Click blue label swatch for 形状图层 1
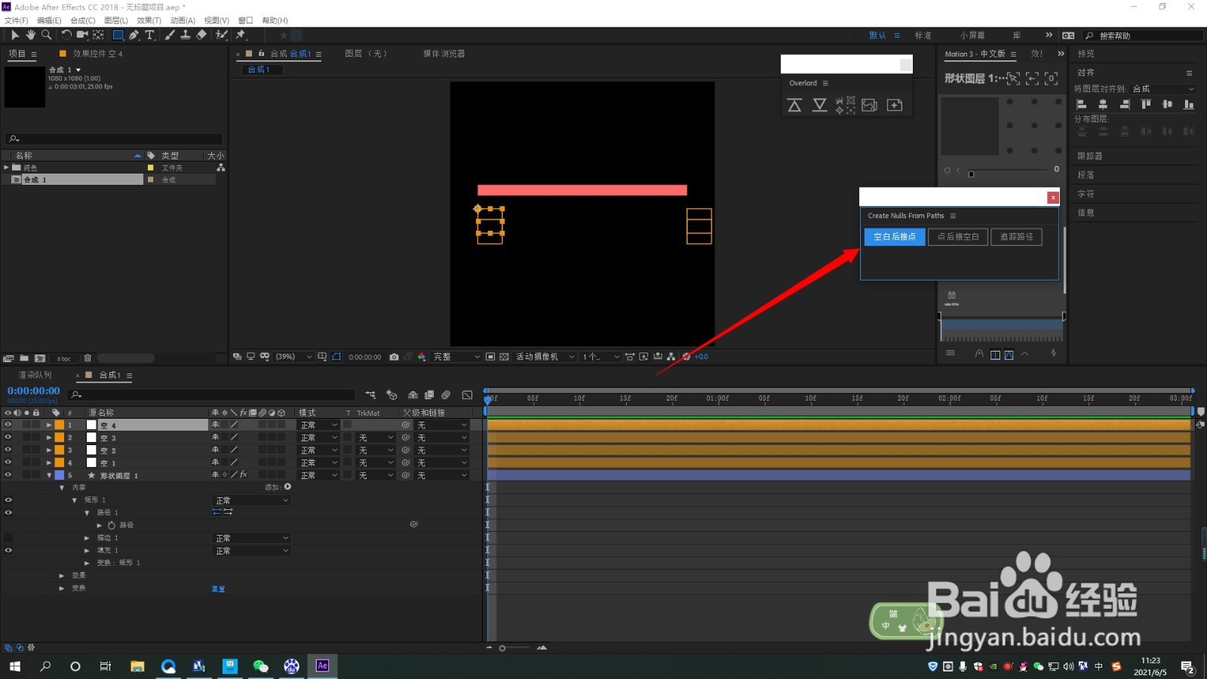Image resolution: width=1207 pixels, height=679 pixels. (x=59, y=475)
